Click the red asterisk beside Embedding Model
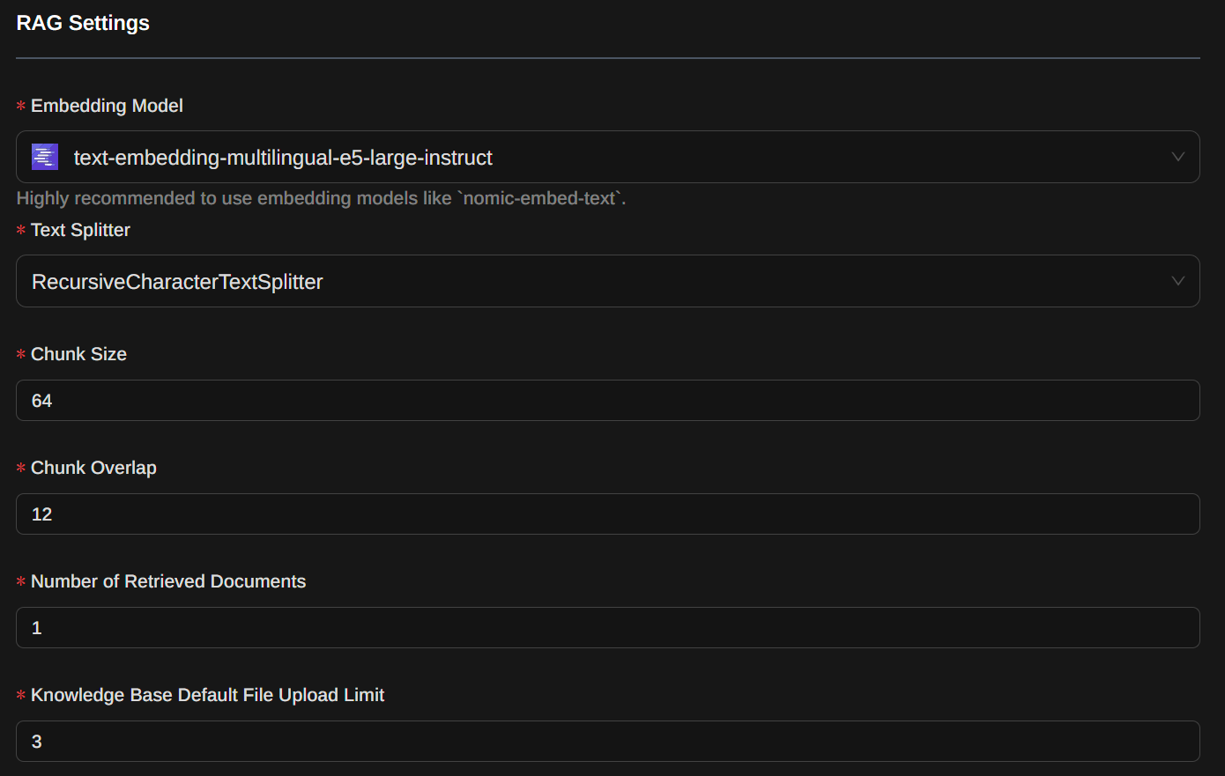This screenshot has width=1225, height=776. [21, 107]
